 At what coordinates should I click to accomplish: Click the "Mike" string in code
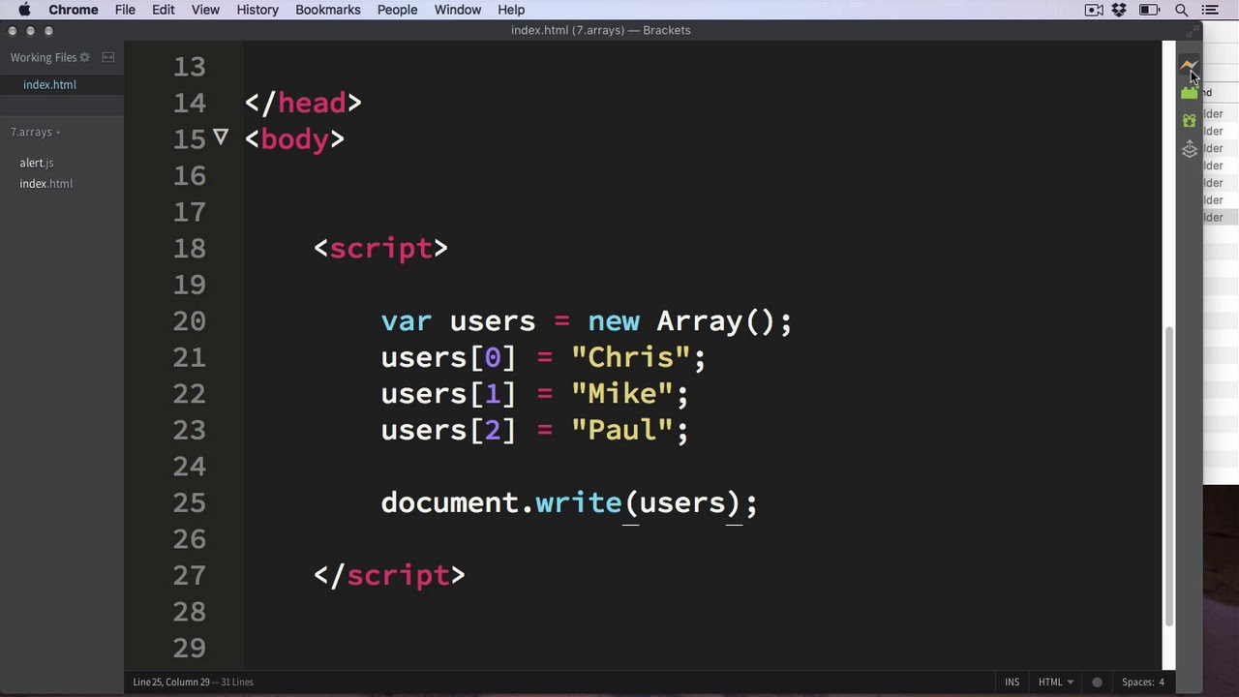click(621, 394)
